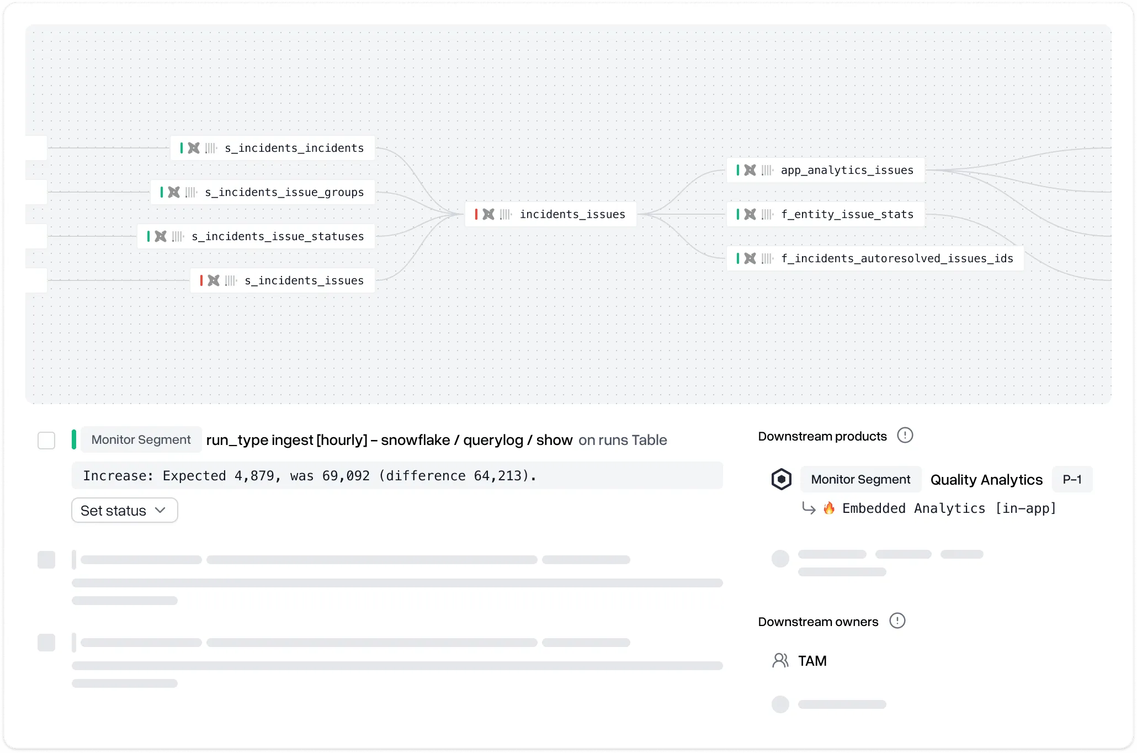Click info icon beside Downstream owners
Image resolution: width=1137 pixels, height=753 pixels.
pyautogui.click(x=897, y=621)
